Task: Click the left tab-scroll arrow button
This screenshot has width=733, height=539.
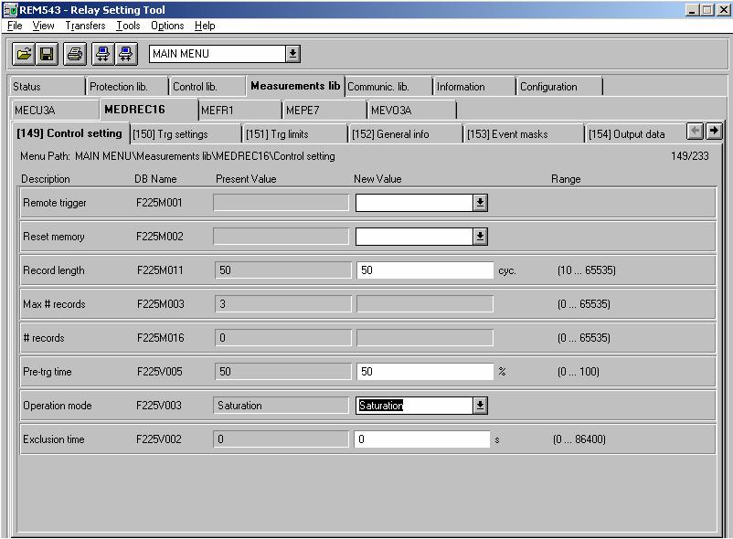Action: click(x=696, y=132)
